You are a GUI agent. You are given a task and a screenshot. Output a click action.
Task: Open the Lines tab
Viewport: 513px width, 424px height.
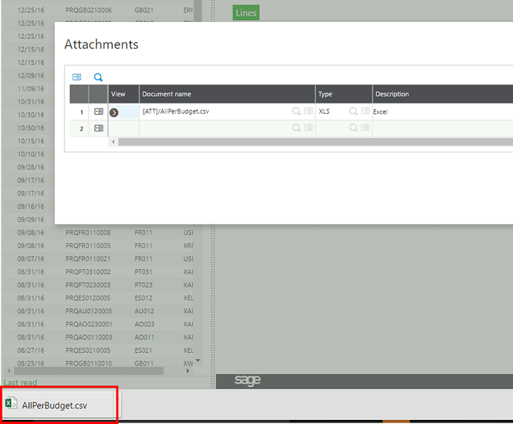tap(246, 13)
